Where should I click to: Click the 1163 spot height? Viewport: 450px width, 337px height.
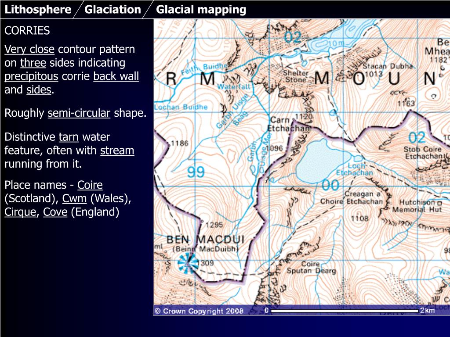[406, 103]
